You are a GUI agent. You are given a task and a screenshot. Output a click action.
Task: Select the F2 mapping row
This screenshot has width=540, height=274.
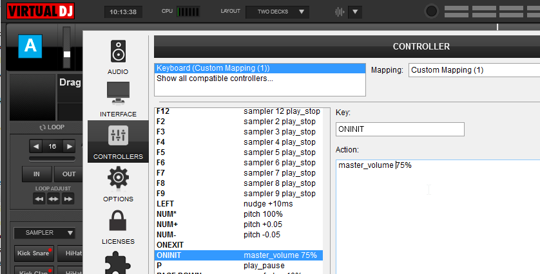coord(238,122)
